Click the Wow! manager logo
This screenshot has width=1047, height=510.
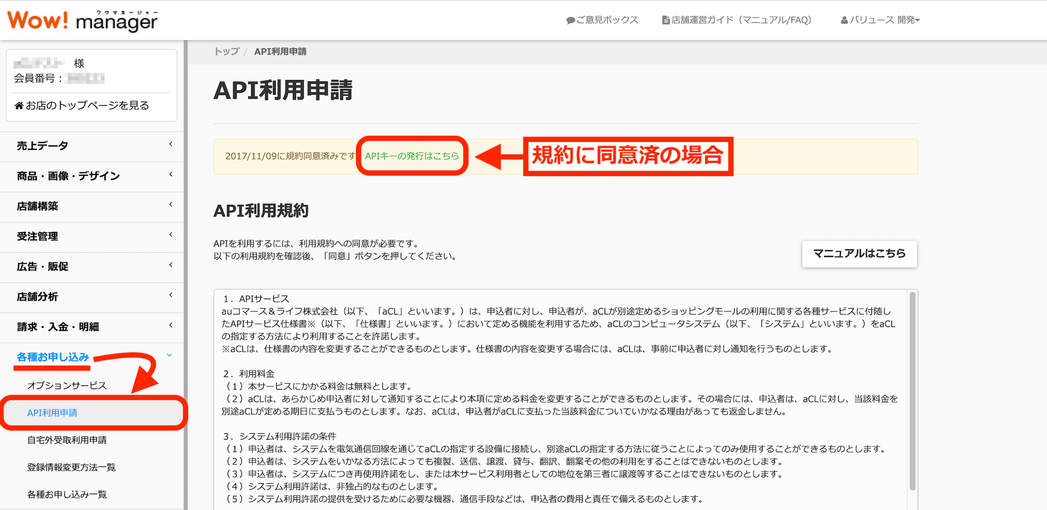82,21
